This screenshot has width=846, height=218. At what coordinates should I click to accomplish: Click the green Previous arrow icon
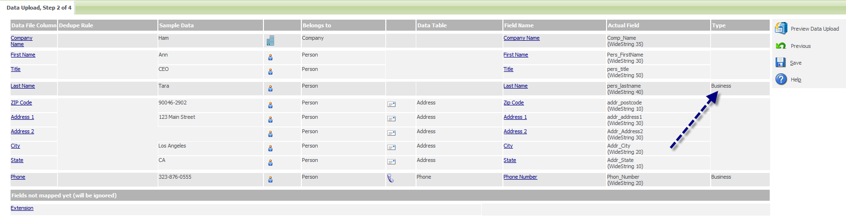click(x=781, y=46)
